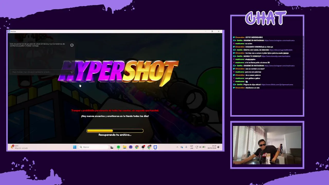329x185 pixels.
Task: Click the 'de q comen paloma' message
Action: point(253,75)
